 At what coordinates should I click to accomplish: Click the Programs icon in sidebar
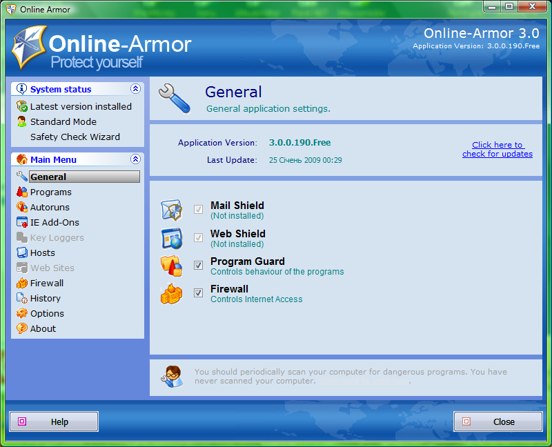click(22, 192)
